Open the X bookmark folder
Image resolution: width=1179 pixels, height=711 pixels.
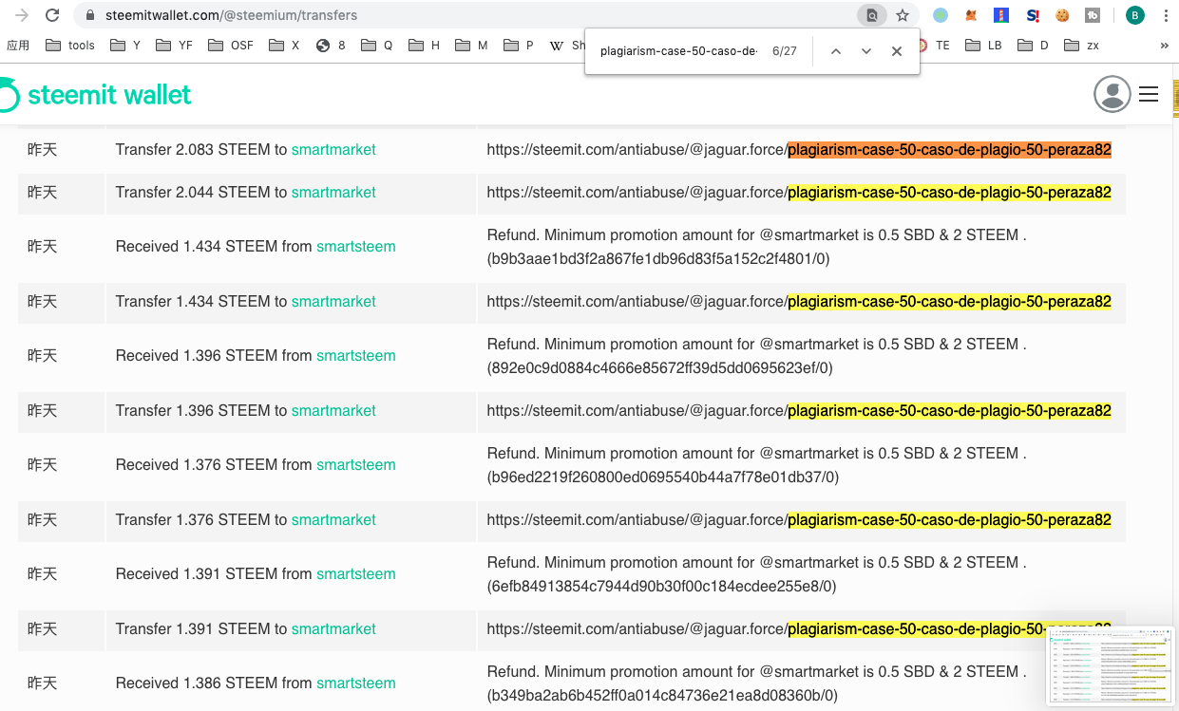(x=284, y=45)
